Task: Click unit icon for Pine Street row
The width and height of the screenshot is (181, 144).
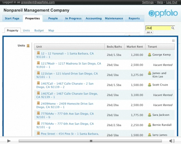Action: point(38,133)
